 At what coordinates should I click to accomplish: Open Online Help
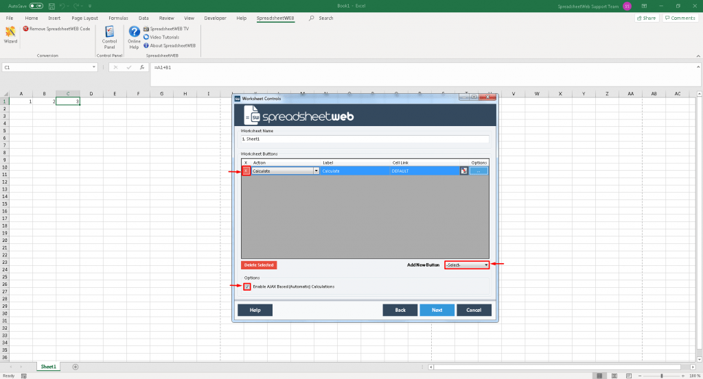(x=134, y=37)
